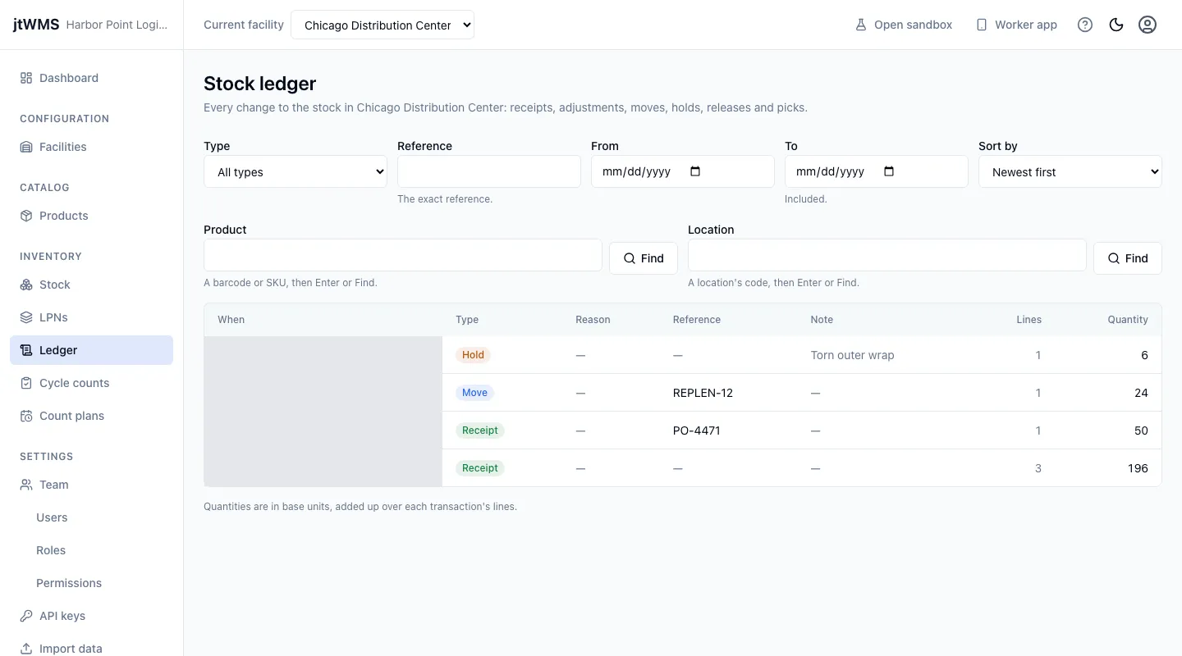Click reference PO-4471
1182x656 pixels.
click(x=697, y=430)
